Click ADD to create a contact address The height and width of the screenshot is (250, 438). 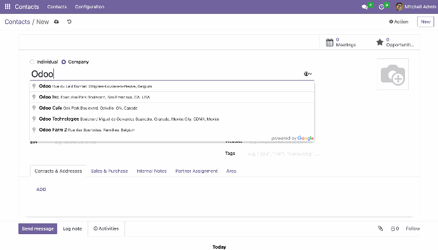(x=41, y=189)
